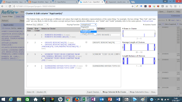The width and height of the screenshot is (182, 102).
Task: Open Word from the taskbar
Action: [118, 99]
